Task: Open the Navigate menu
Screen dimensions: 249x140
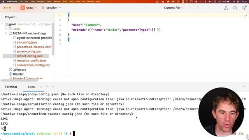Action: (40, 2)
